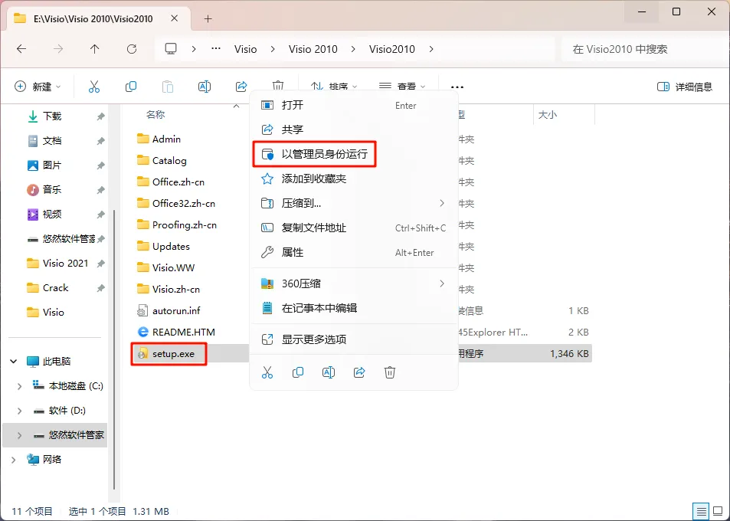Click the Rename icon in toolbar
The image size is (730, 521).
pyautogui.click(x=205, y=87)
